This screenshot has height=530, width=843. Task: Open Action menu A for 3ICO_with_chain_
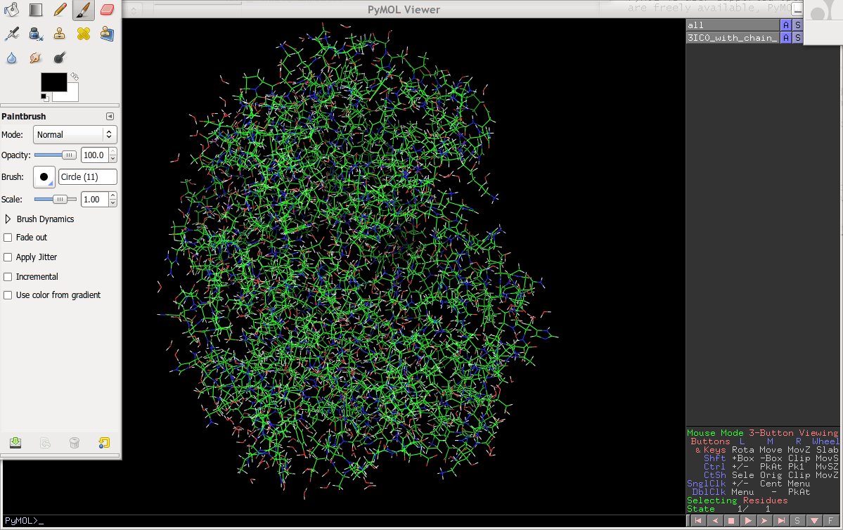[x=786, y=38]
